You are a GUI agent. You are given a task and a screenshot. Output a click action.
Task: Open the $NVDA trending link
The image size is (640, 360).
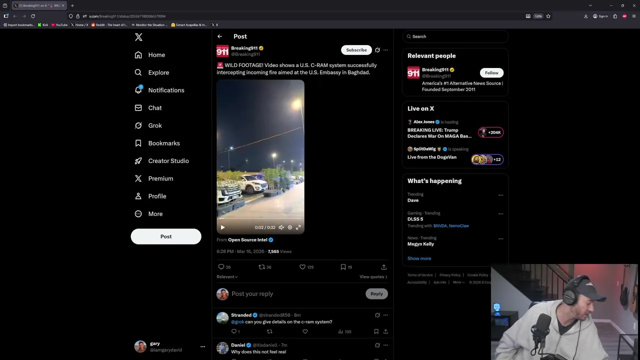pos(440,226)
